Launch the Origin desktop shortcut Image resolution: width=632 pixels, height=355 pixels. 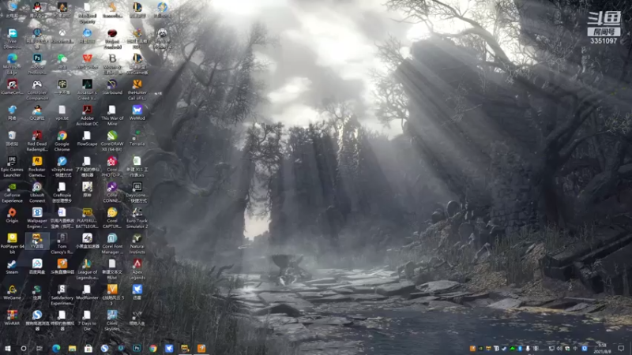[x=12, y=215]
